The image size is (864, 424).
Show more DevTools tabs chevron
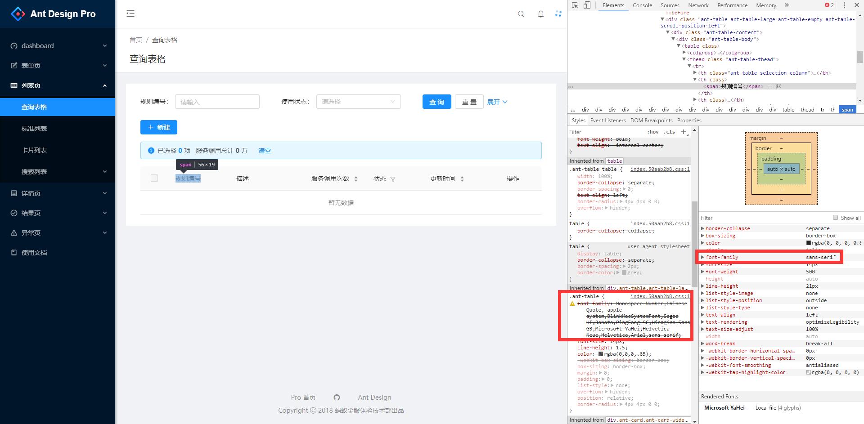click(787, 5)
